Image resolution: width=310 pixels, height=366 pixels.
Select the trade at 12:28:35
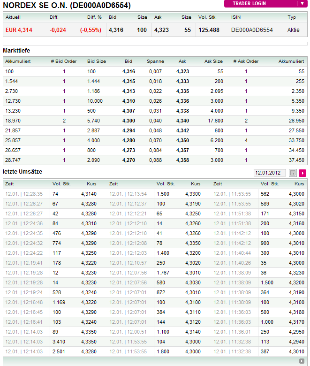coord(24,193)
